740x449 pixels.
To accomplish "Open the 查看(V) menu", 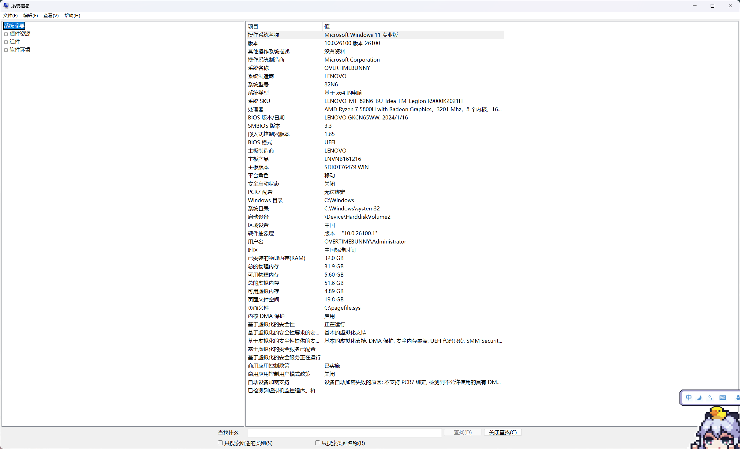I will 51,16.
